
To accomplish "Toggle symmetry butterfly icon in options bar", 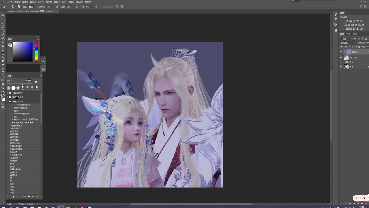I will [122, 7].
